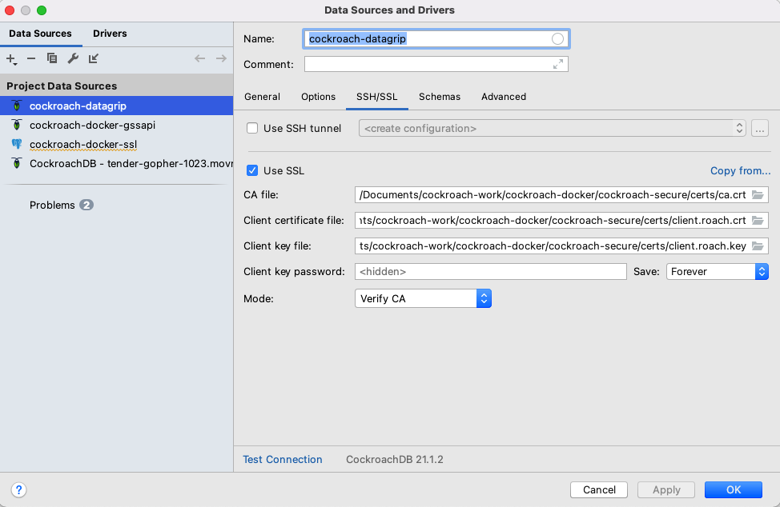Open the Save password Forever dropdown

click(717, 272)
